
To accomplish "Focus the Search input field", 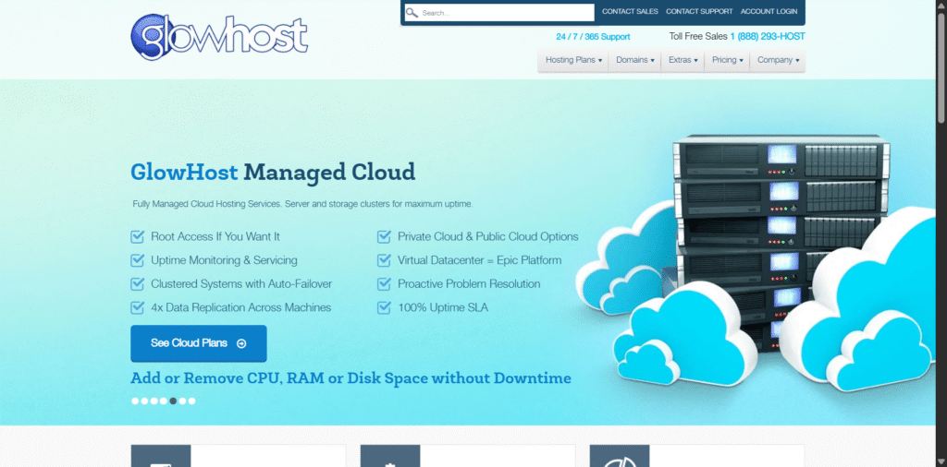I will [499, 13].
